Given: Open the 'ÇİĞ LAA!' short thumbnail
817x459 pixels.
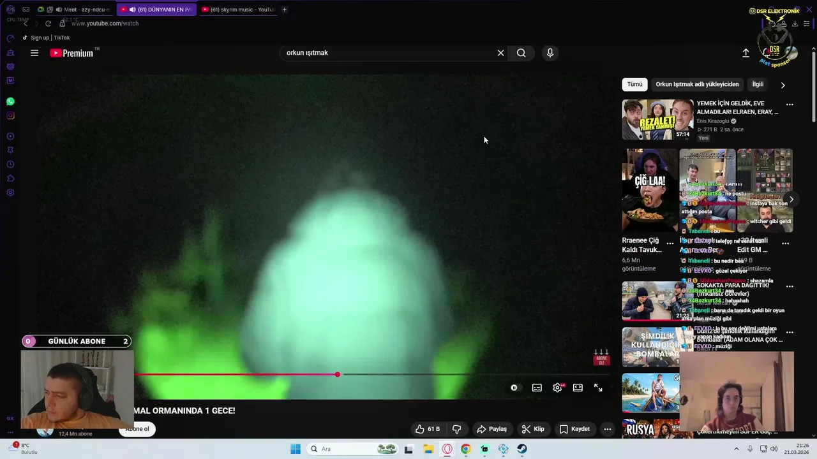Looking at the screenshot, I should pos(650,191).
